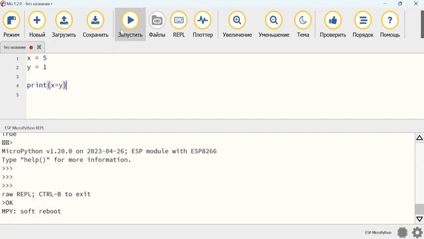Click the REPL scroll down arrow
This screenshot has width=424, height=239.
click(419, 218)
